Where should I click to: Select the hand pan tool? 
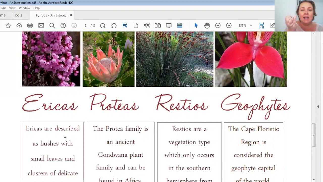(x=207, y=26)
